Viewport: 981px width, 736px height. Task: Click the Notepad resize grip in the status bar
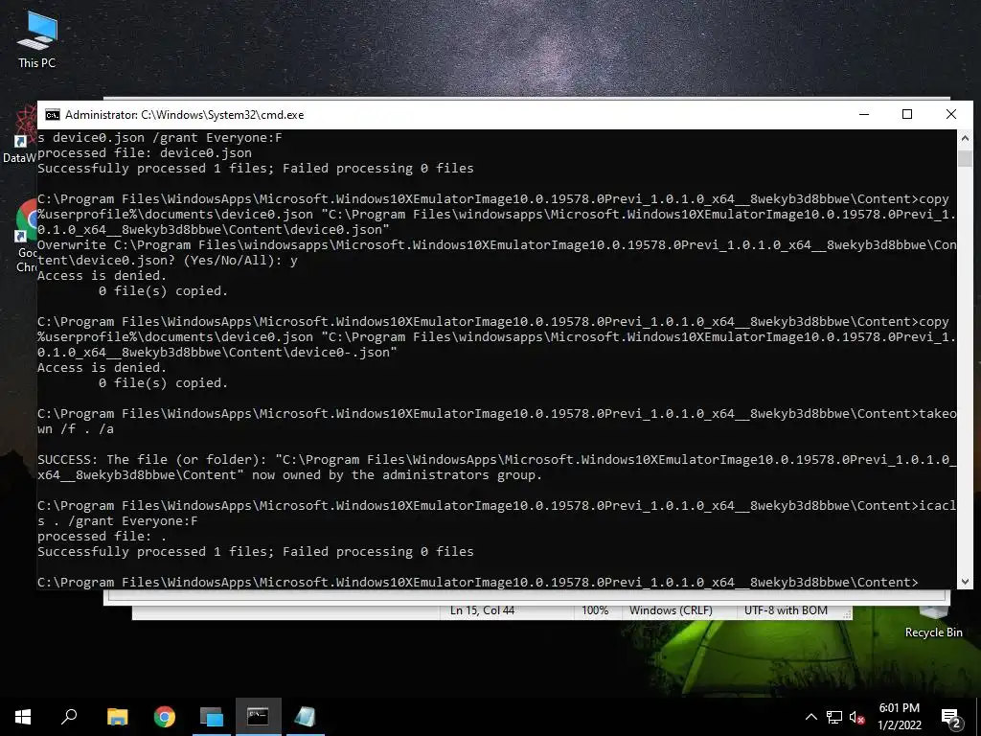[x=847, y=614]
